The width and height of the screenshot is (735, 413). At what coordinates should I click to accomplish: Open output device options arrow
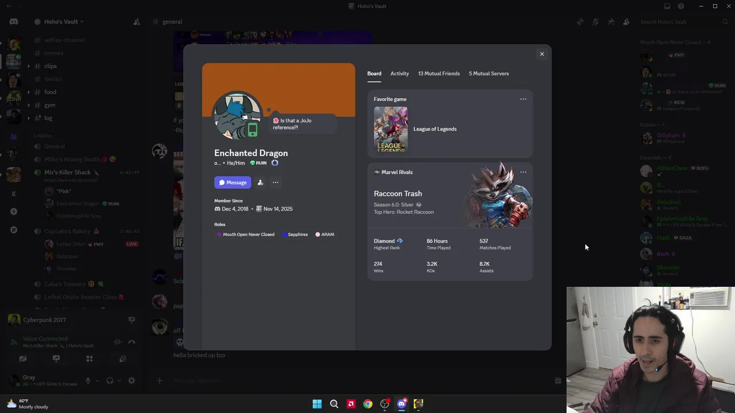[118, 381]
